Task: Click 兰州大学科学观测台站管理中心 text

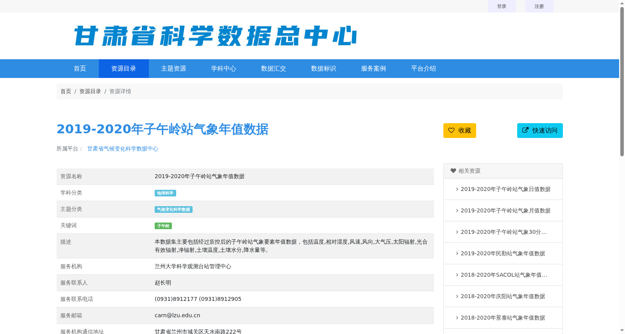Action: tap(193, 266)
